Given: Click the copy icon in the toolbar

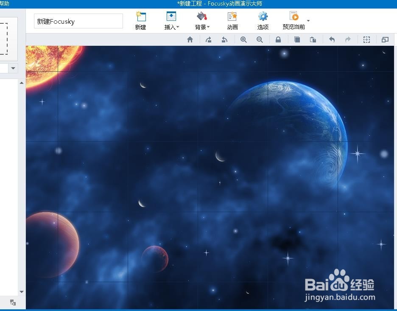Looking at the screenshot, I should pos(297,39).
